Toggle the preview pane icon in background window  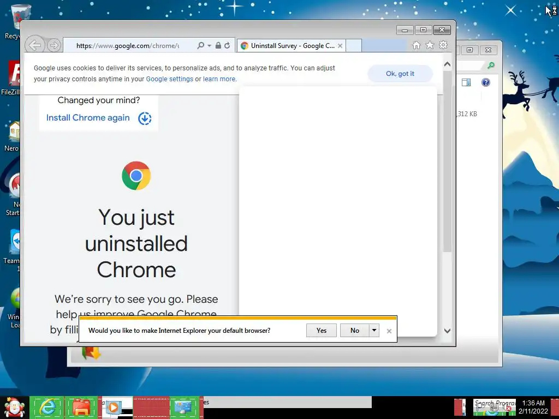pos(466,82)
